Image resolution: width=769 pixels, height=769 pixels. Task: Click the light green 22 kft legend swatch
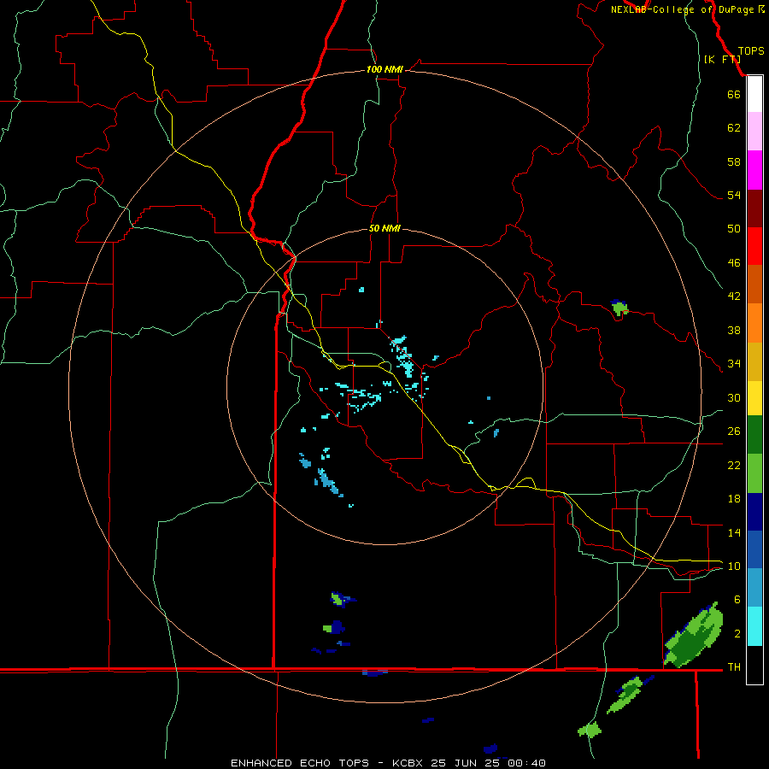(x=754, y=473)
